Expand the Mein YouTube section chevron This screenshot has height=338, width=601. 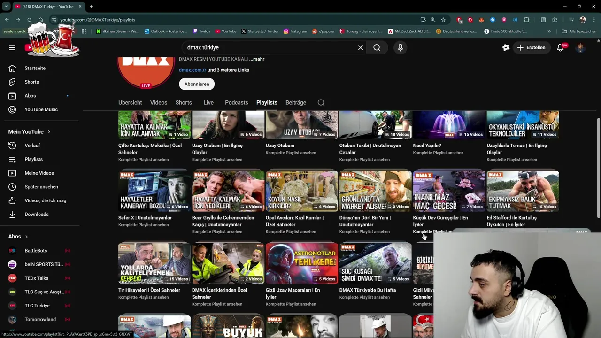coord(49,132)
